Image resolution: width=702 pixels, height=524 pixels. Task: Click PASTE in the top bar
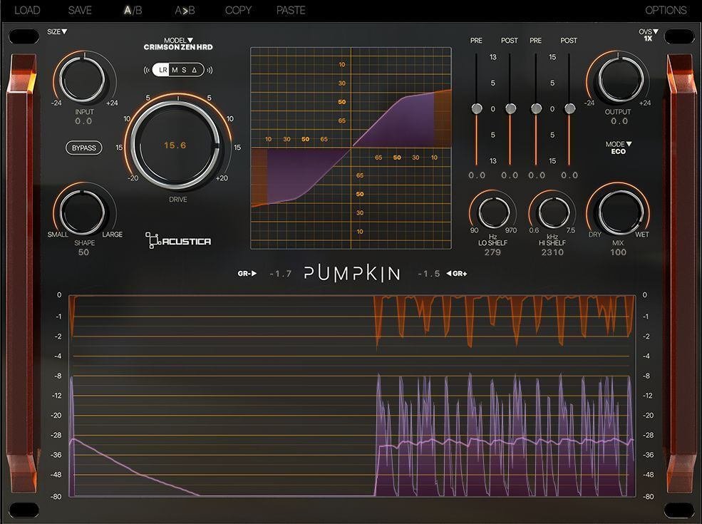[291, 10]
